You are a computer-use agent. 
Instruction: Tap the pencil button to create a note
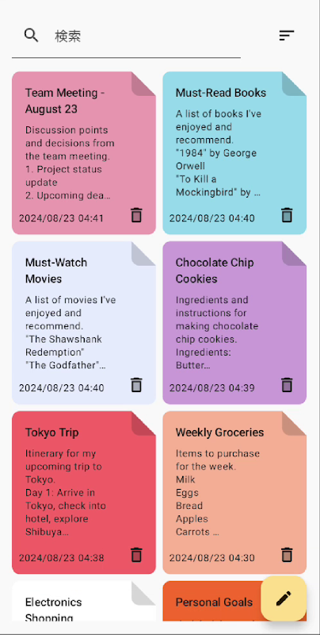(284, 598)
